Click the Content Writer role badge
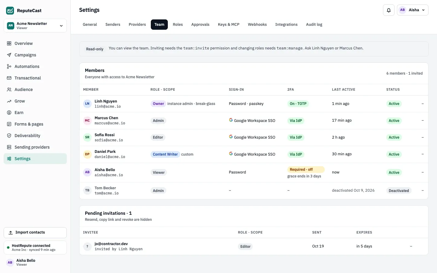The width and height of the screenshot is (437, 273). point(165,154)
